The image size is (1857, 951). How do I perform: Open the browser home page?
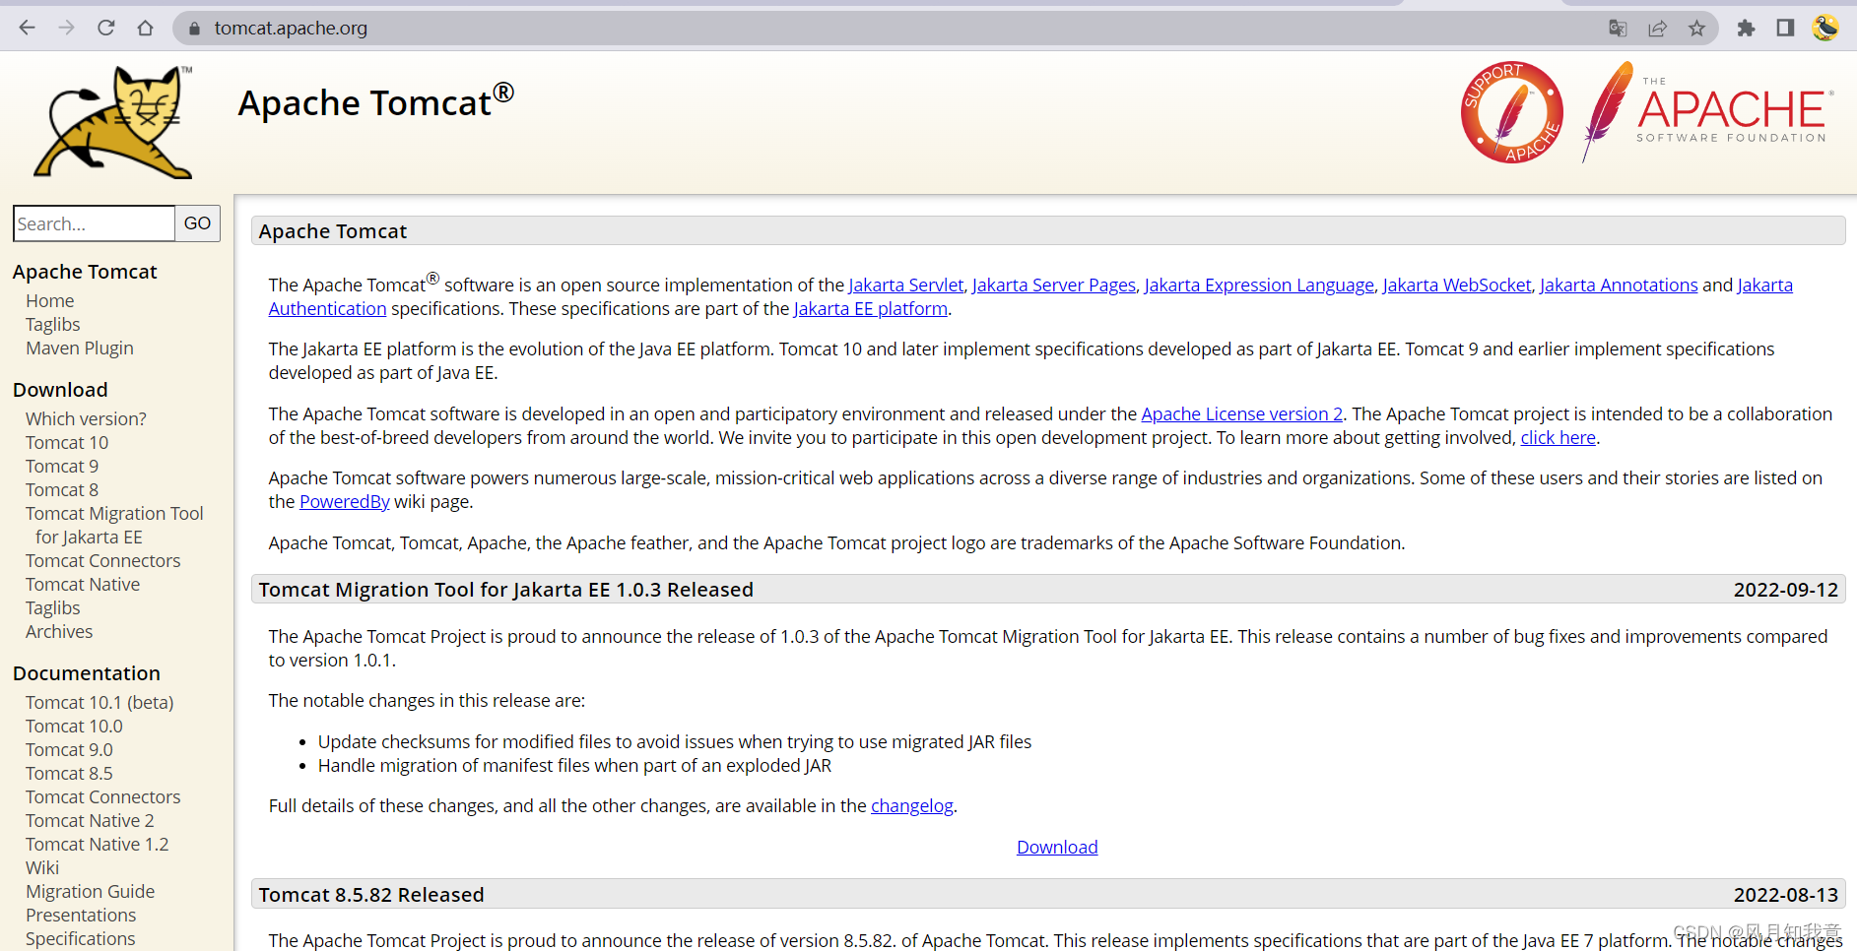pos(145,28)
